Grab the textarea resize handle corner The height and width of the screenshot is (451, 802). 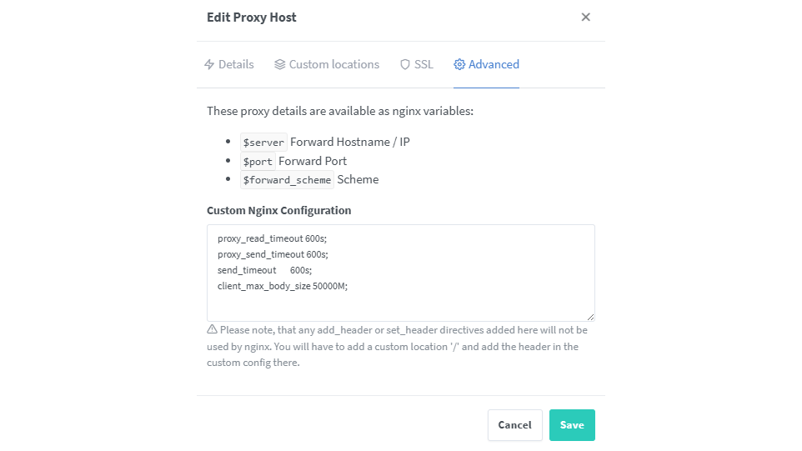coord(590,317)
